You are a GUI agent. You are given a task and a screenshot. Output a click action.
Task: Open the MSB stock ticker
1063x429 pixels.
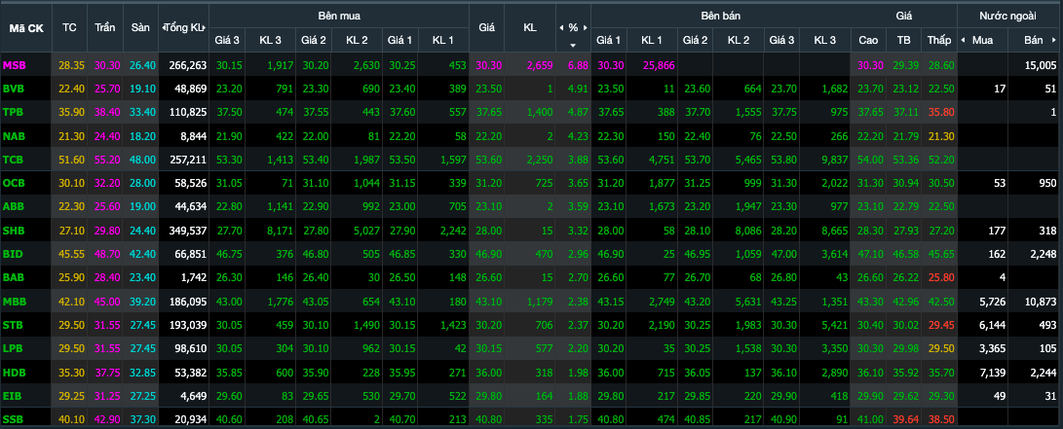coord(14,65)
